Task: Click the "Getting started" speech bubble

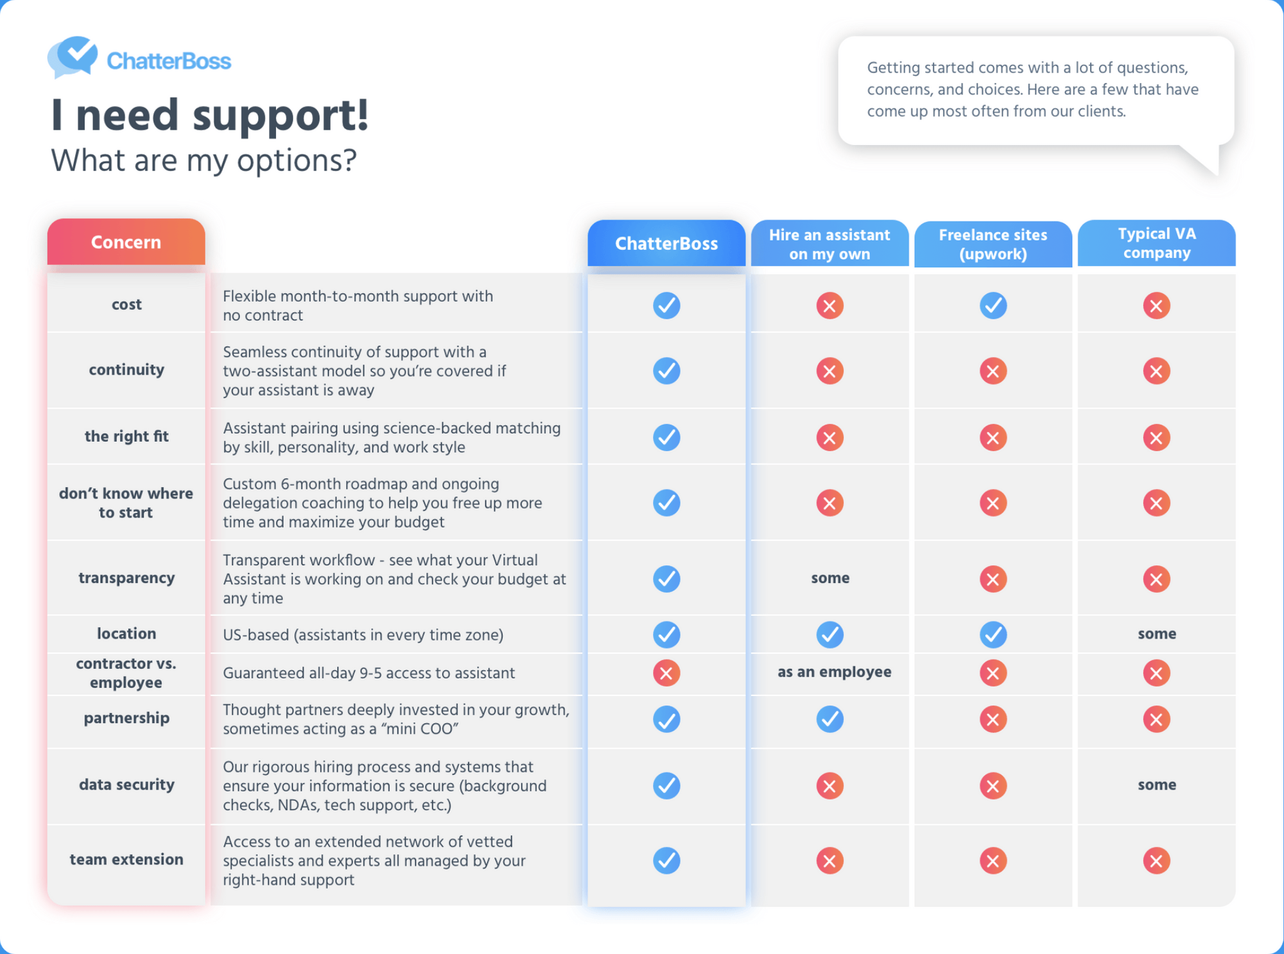Action: (1035, 90)
